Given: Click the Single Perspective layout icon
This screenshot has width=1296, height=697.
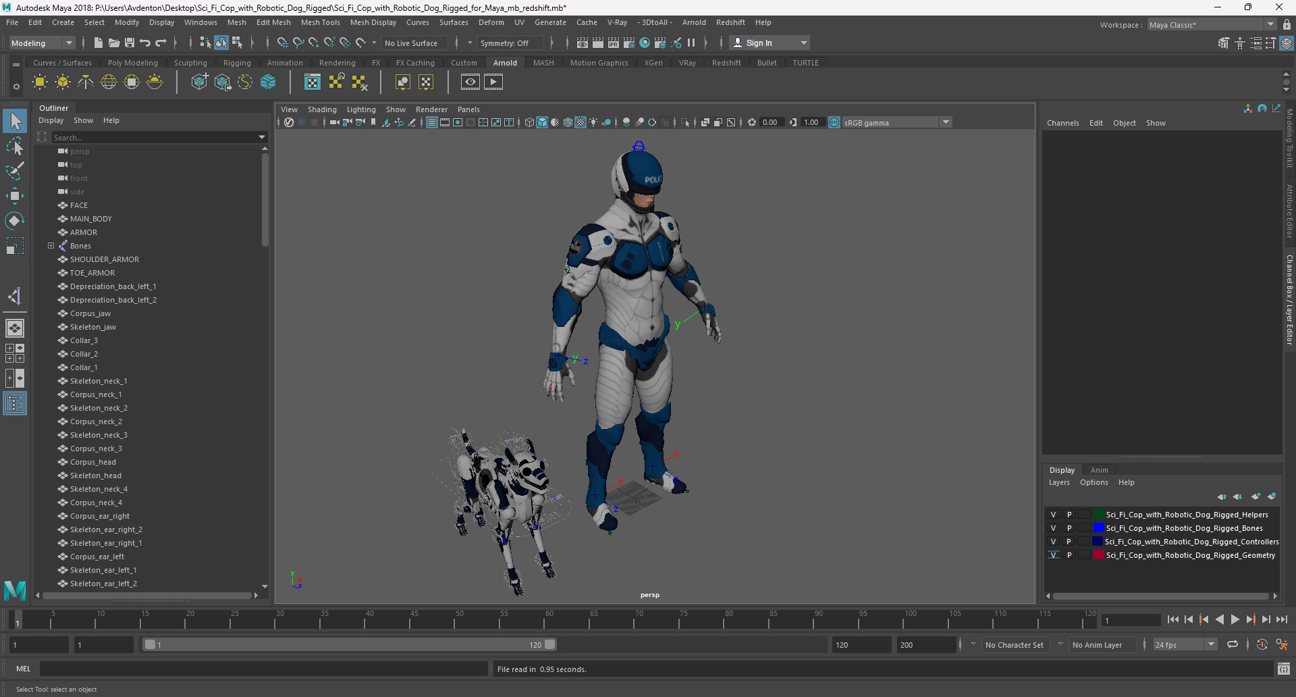Looking at the screenshot, I should [x=15, y=328].
